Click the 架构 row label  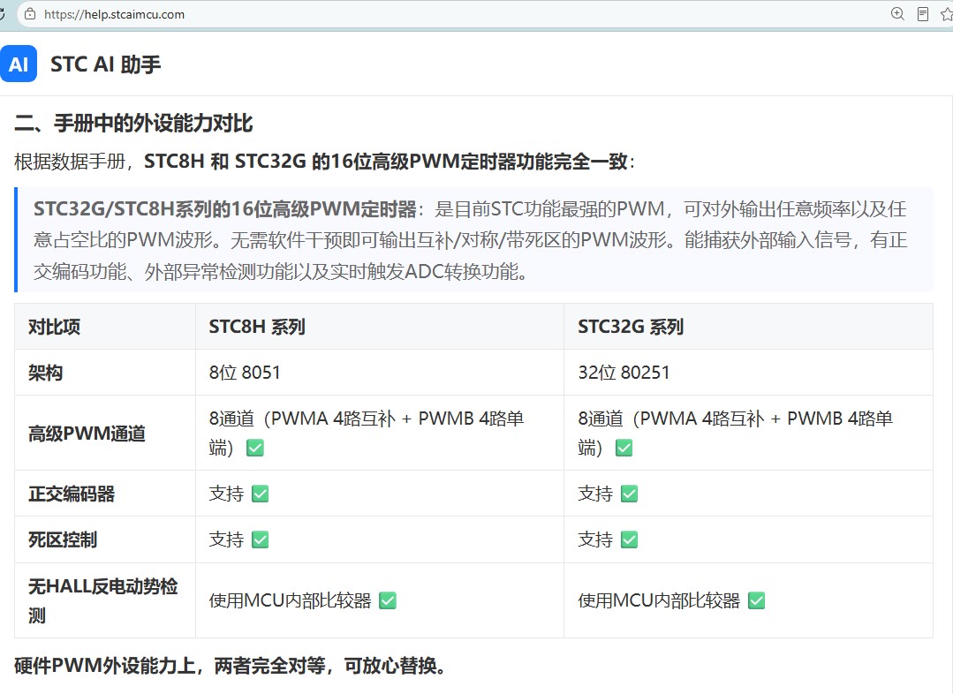(x=46, y=373)
